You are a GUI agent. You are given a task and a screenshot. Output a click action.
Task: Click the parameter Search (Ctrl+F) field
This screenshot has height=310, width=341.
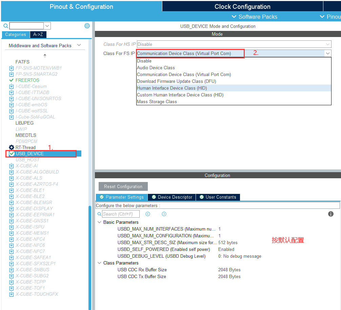[121, 214]
